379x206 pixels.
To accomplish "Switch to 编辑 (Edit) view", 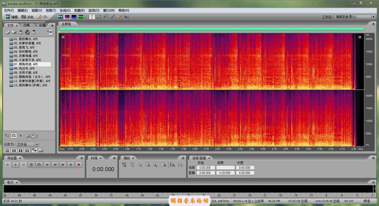I will [12, 17].
